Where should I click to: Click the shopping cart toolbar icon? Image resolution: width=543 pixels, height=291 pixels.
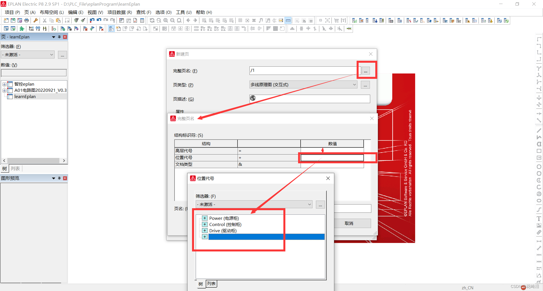(x=337, y=20)
